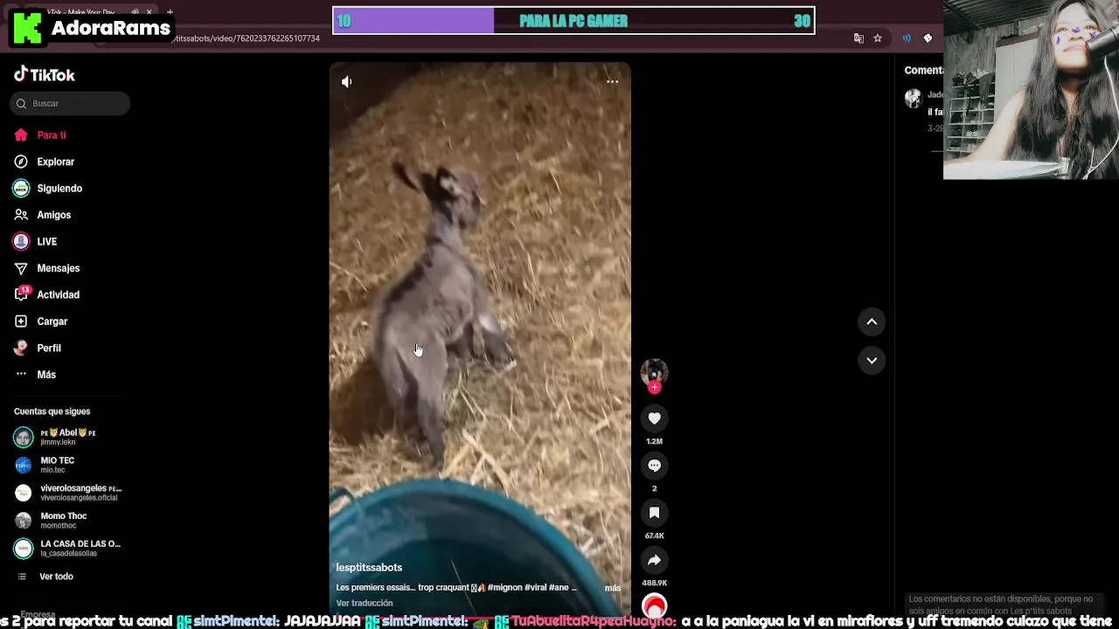Like the video with heart icon
The width and height of the screenshot is (1119, 629).
click(x=654, y=418)
